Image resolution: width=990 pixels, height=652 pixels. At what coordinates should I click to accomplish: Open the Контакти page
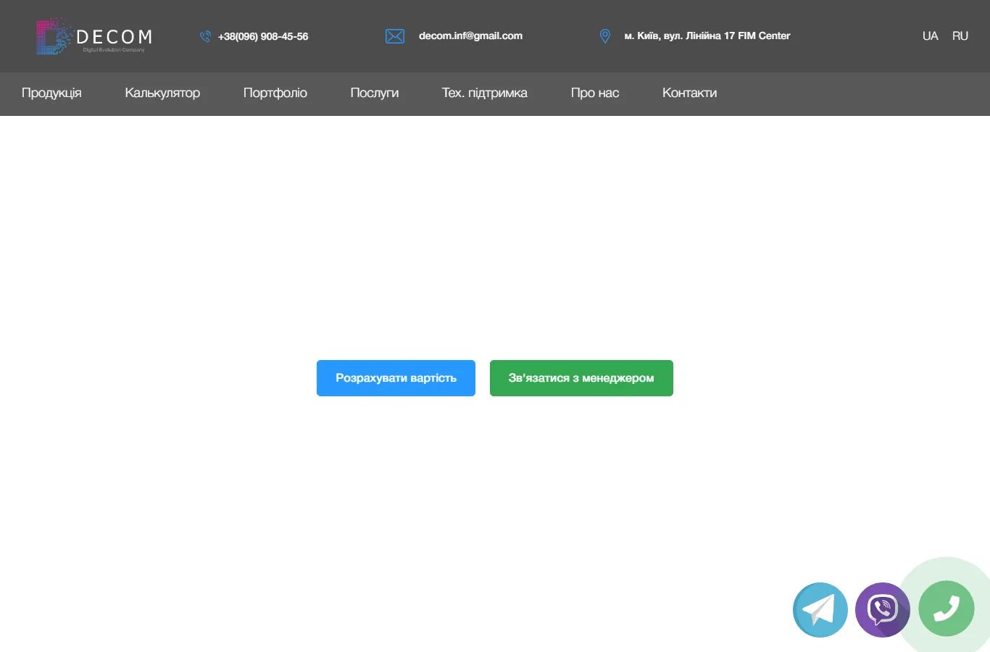[x=690, y=93]
